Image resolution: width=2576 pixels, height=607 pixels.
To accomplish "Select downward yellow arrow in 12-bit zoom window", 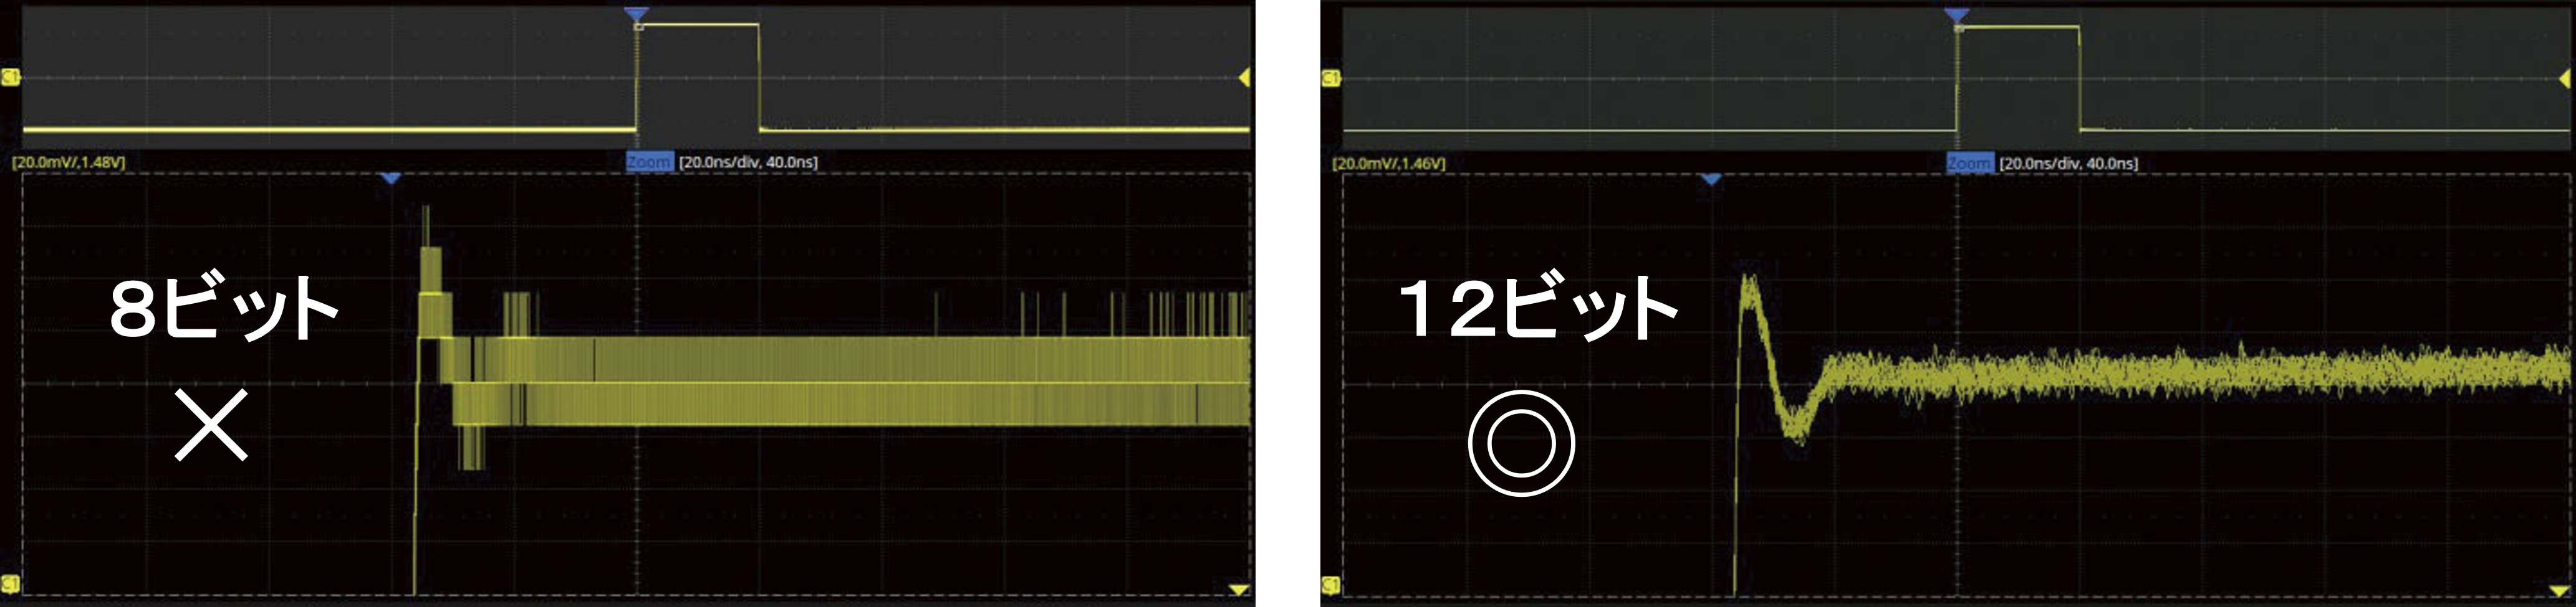I will point(2559,591).
